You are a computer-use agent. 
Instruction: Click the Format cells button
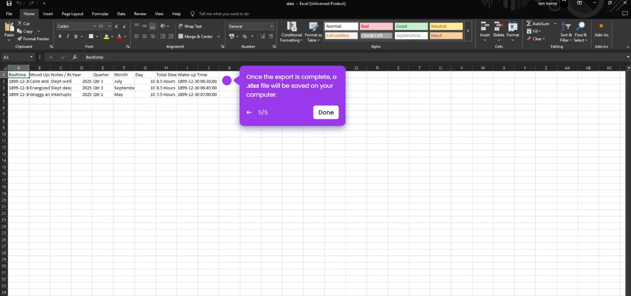pyautogui.click(x=513, y=31)
